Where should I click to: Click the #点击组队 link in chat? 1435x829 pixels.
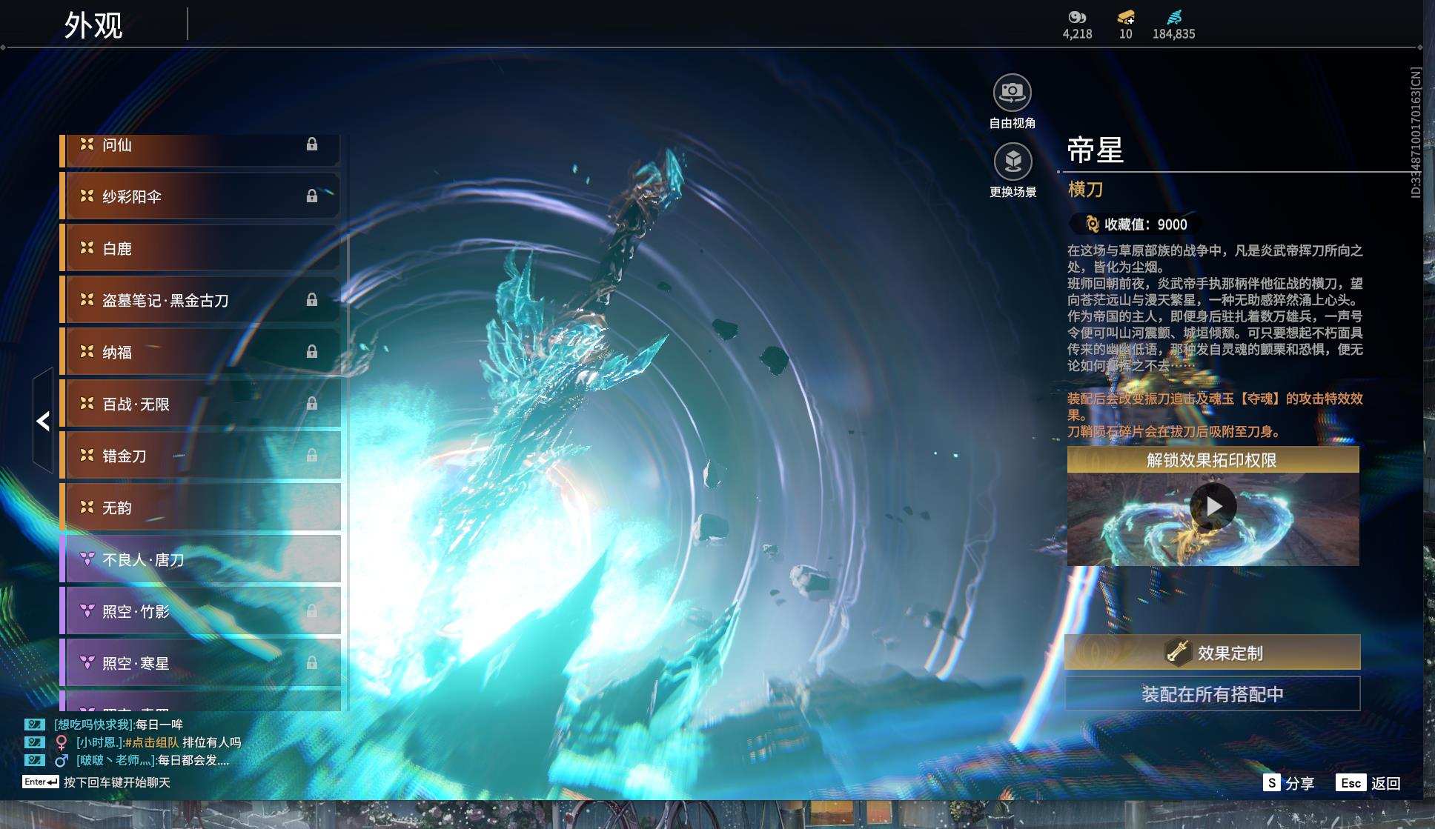(x=152, y=742)
